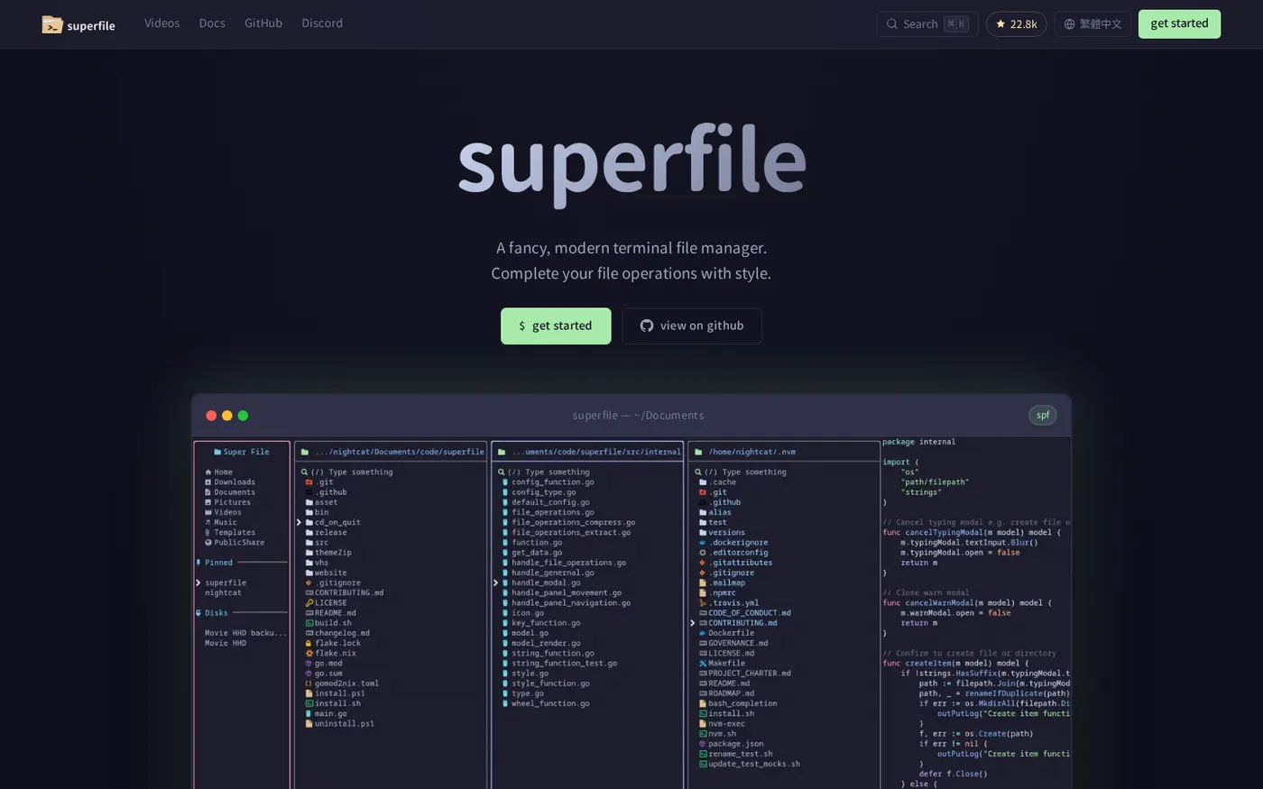Click the folder icon beside 'cd_on_quit'
The width and height of the screenshot is (1263, 789).
pos(309,522)
